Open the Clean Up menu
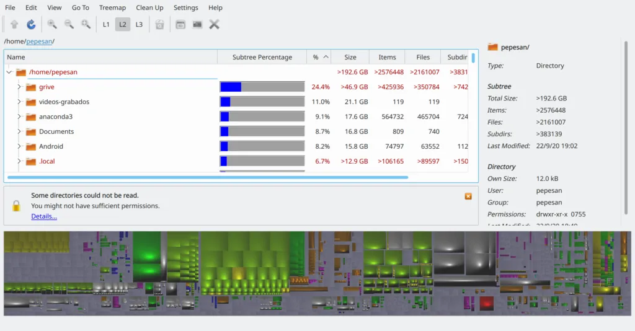Image resolution: width=635 pixels, height=331 pixels. [x=149, y=7]
